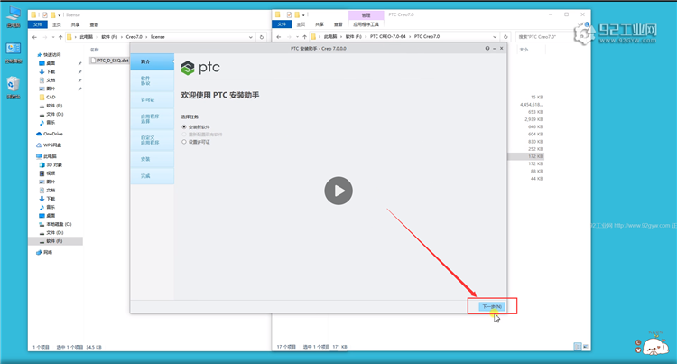Open CAD folder in navigation pane
Image resolution: width=677 pixels, height=364 pixels.
point(48,98)
